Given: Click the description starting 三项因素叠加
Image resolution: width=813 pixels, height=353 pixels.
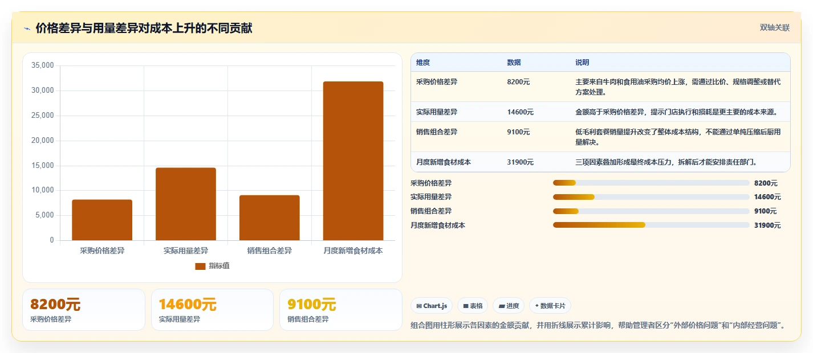Looking at the screenshot, I should point(666,162).
